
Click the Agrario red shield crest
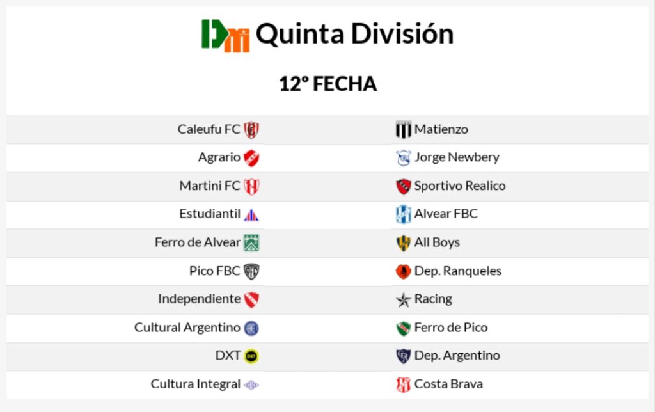pos(251,158)
